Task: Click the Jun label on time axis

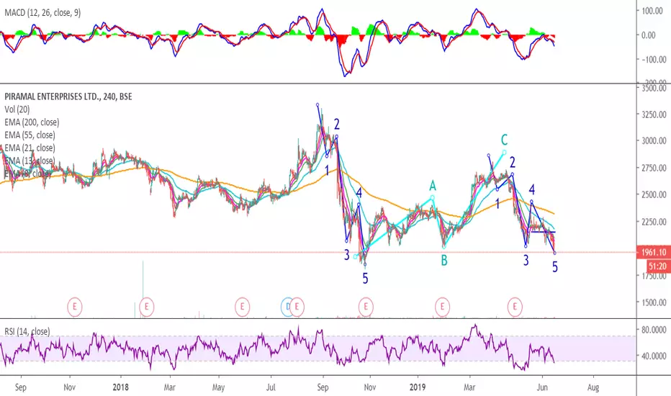Action: (x=542, y=387)
